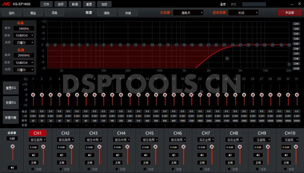
Task: Click the EQ band 12 gain slider
Action: coord(130,95)
